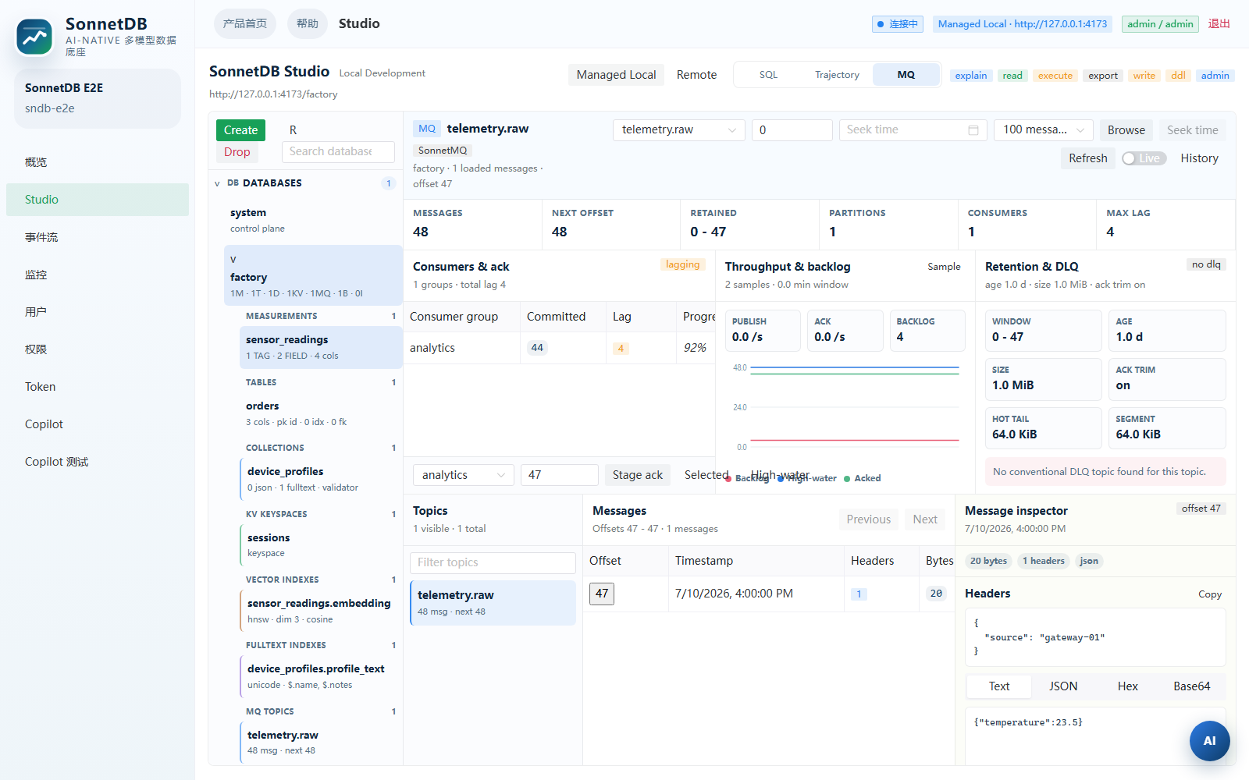Open 概览 in the sidebar
Screen dimensions: 1249x780
(98, 162)
